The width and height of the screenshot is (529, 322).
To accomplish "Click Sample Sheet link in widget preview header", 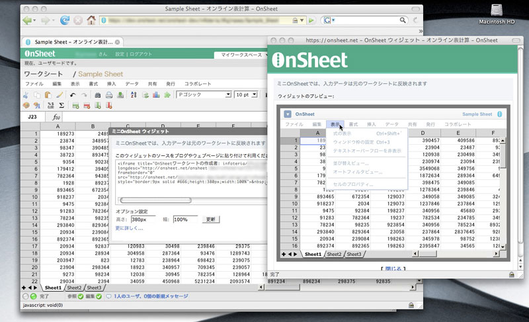I will click(x=477, y=114).
